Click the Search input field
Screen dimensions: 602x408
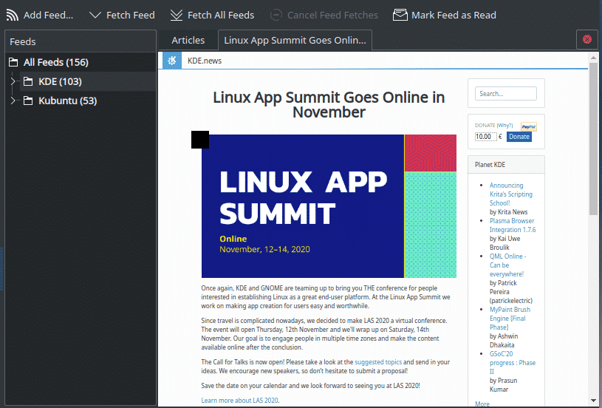click(506, 93)
